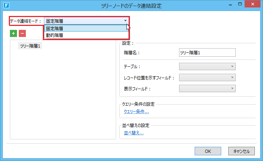Open the データ連結モード combo box
This screenshot has width=263, height=161.
click(x=86, y=21)
